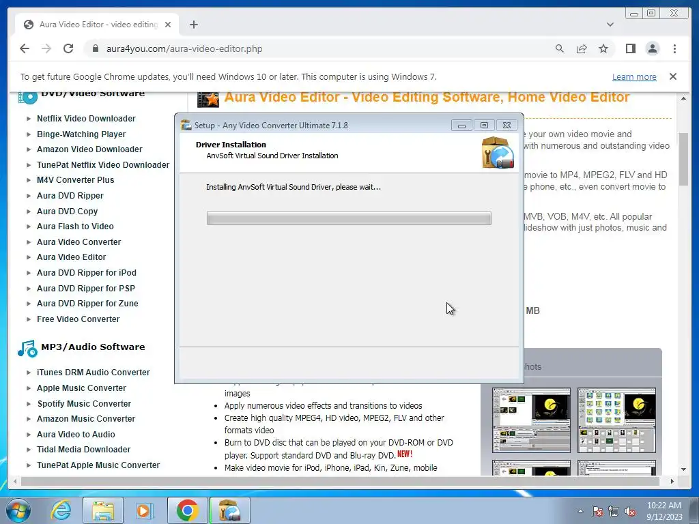Open Aura DVD Copy link
699x524 pixels.
pos(67,212)
